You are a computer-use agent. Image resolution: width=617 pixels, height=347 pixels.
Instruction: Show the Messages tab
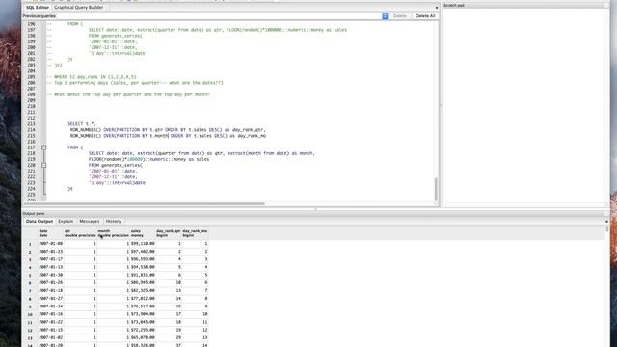pyautogui.click(x=90, y=222)
